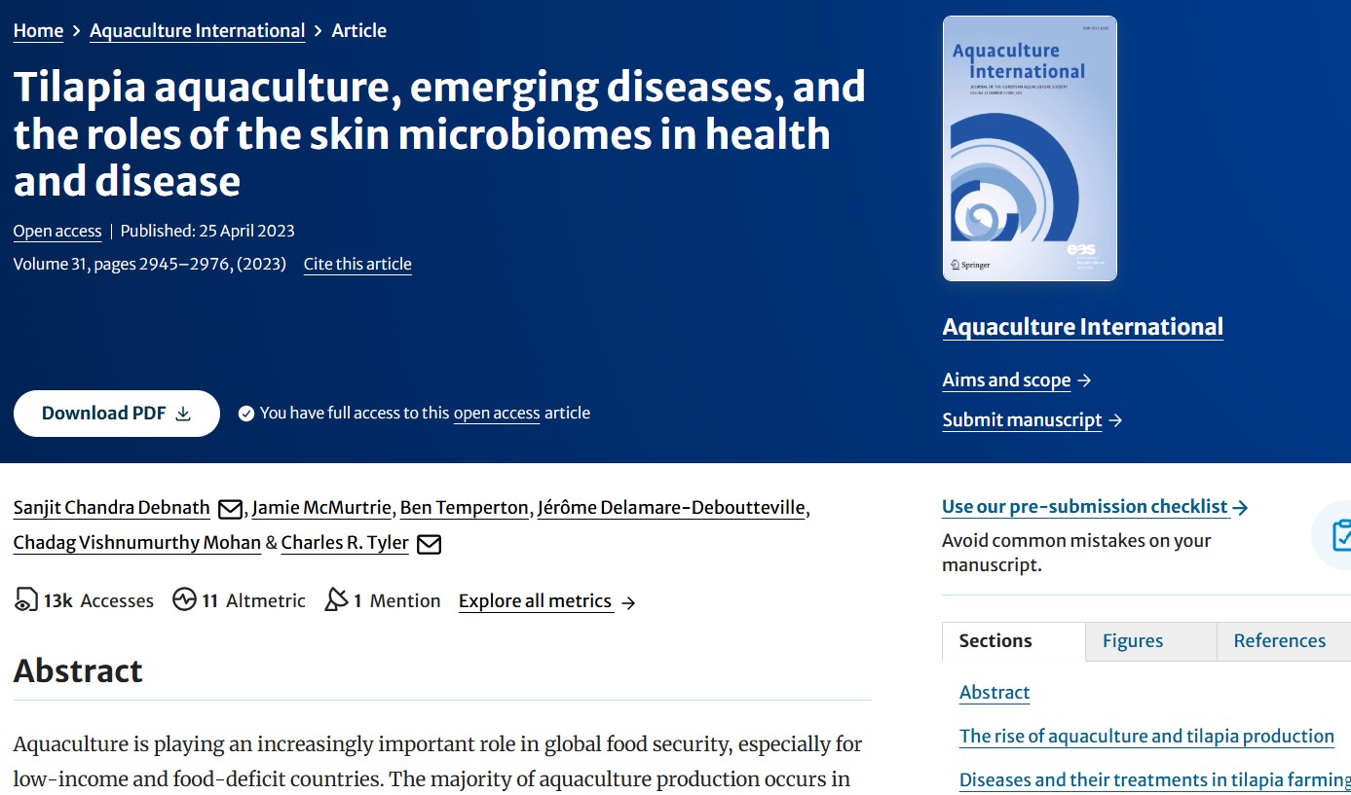Click the Mention megaphone icon

[x=336, y=599]
